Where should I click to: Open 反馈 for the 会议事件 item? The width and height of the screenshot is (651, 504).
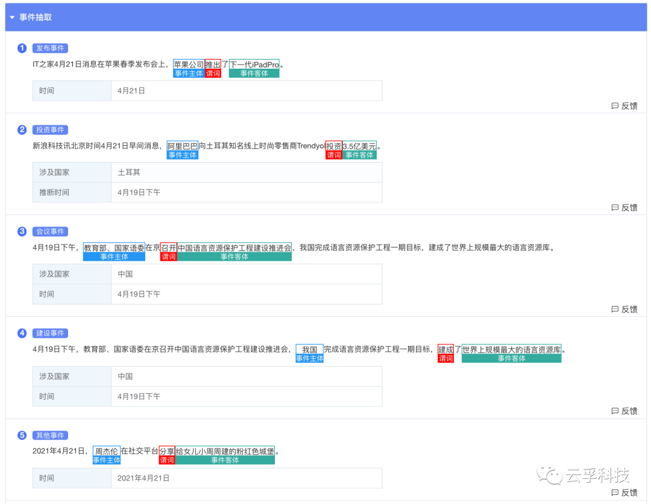(x=624, y=309)
